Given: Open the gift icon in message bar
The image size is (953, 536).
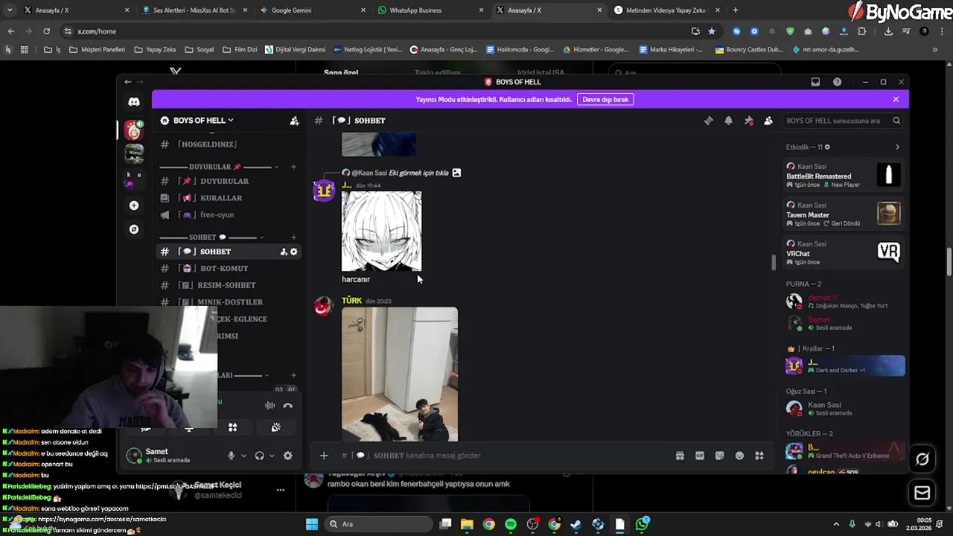Looking at the screenshot, I should coord(680,456).
